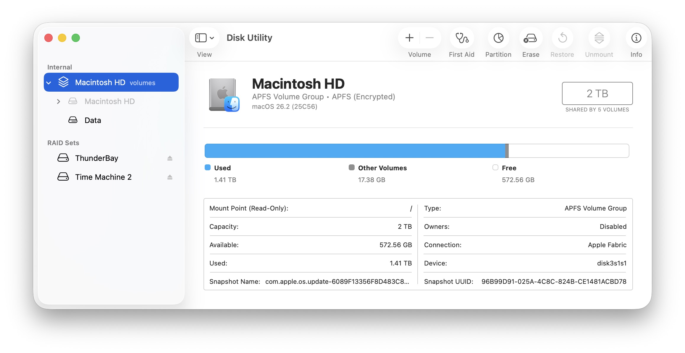
Task: Open the Info panel icon
Action: tap(636, 38)
